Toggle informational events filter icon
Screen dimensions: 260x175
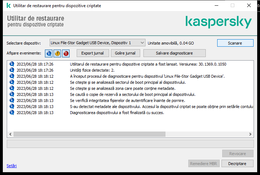tap(49, 53)
